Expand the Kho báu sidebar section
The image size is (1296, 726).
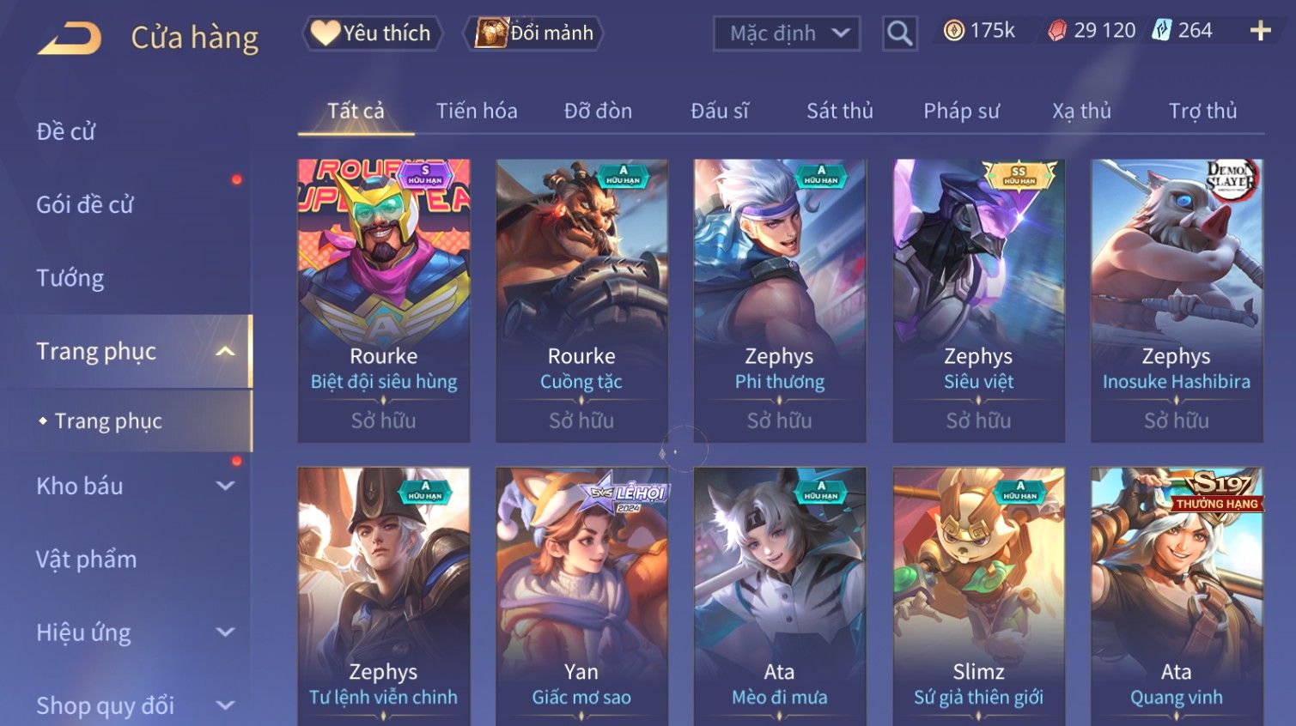pyautogui.click(x=225, y=486)
